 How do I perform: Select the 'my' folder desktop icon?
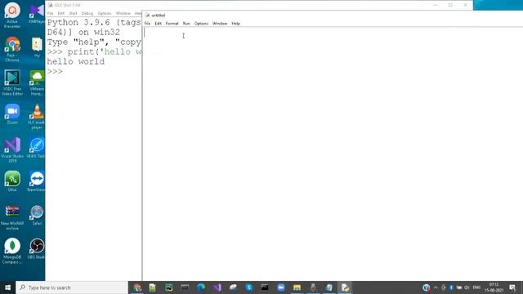[37, 47]
